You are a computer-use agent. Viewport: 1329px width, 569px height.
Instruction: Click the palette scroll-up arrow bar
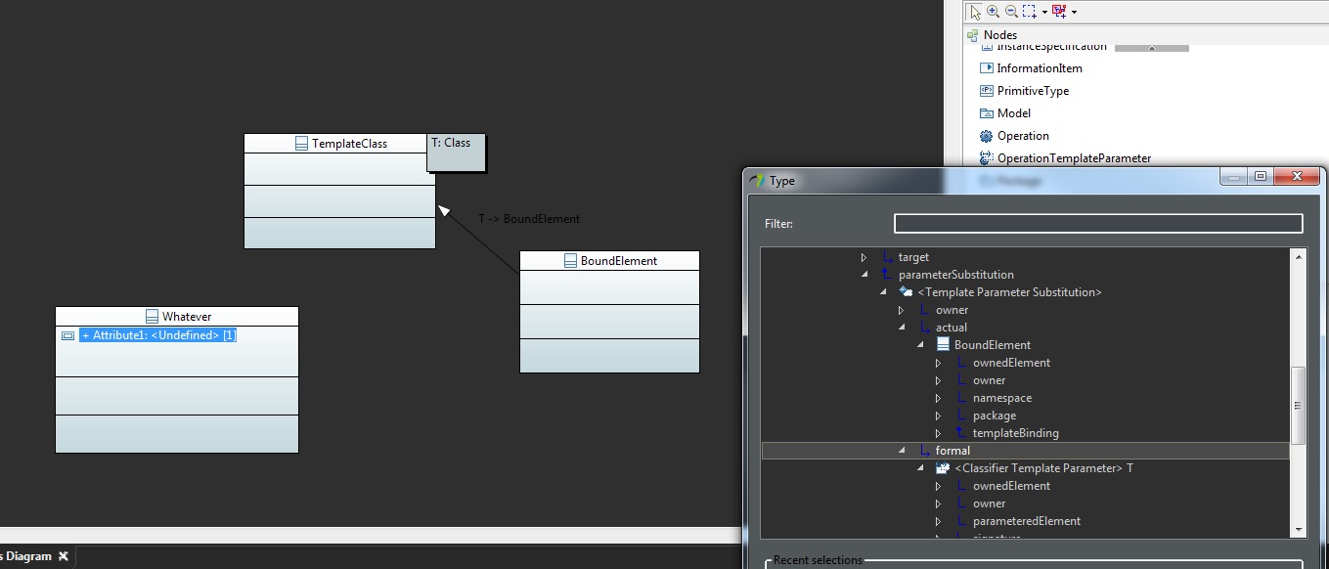coord(1151,48)
